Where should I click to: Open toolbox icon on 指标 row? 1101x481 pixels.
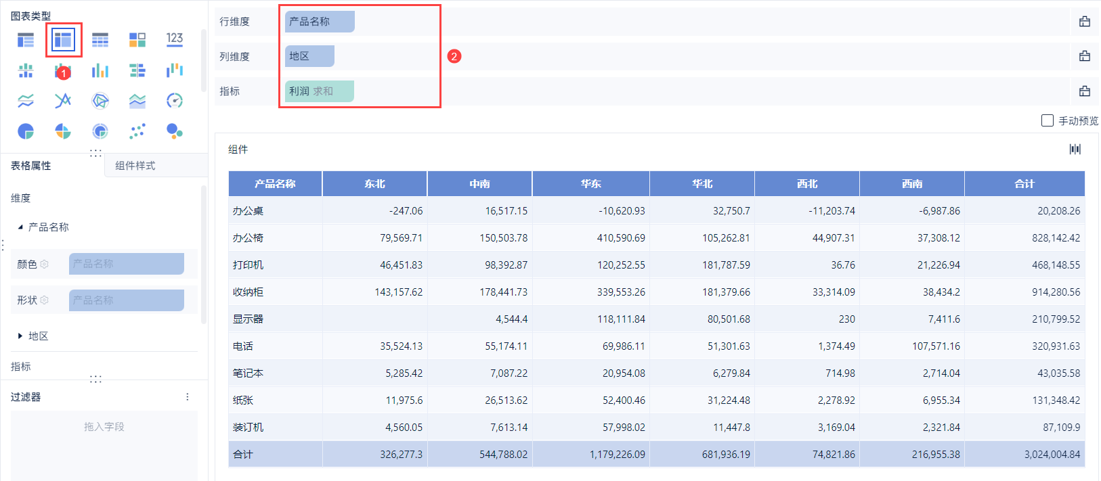click(1085, 91)
